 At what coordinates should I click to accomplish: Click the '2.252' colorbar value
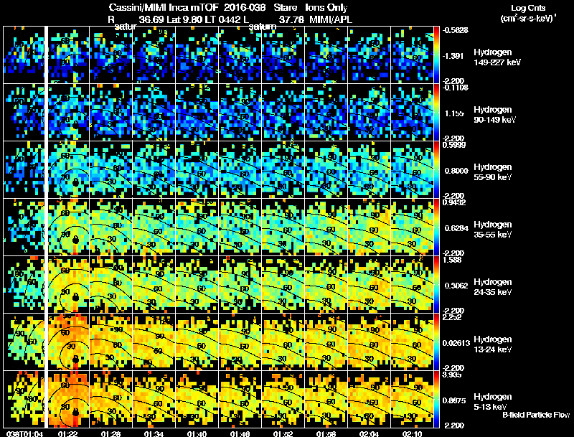(x=452, y=317)
